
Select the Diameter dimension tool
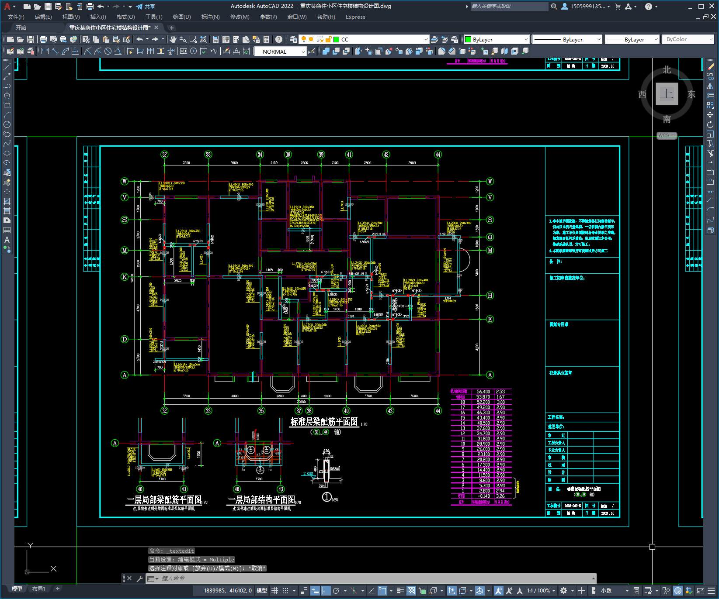pos(108,51)
